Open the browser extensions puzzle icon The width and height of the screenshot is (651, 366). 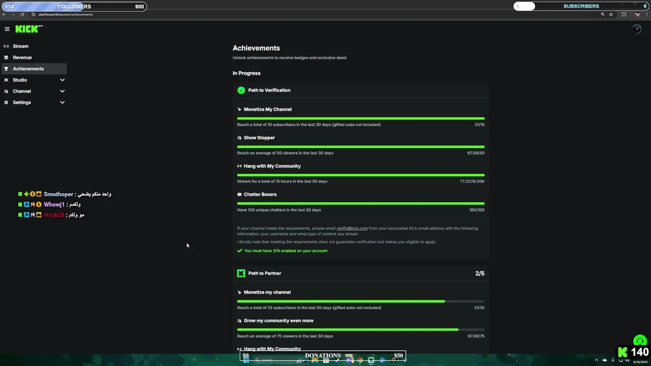coord(624,14)
